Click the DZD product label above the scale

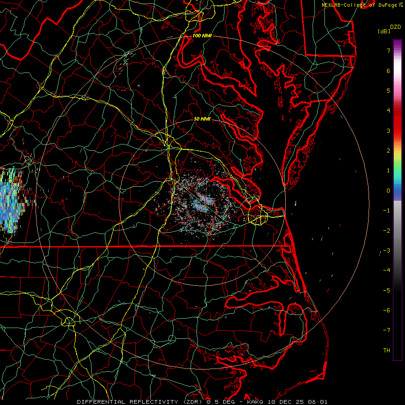pos(395,27)
